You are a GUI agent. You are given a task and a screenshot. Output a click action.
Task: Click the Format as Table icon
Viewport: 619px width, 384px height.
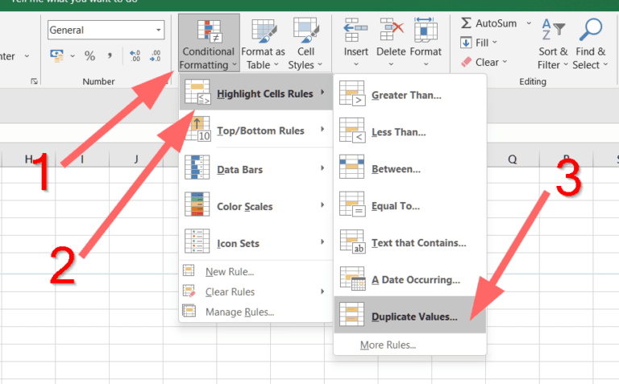coord(264,31)
